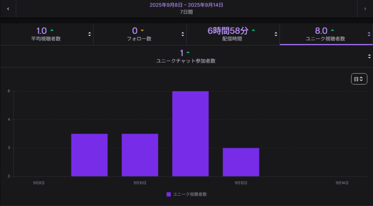Go to the previous 7-day period arrow
Image resolution: width=373 pixels, height=206 pixels.
(8, 9)
